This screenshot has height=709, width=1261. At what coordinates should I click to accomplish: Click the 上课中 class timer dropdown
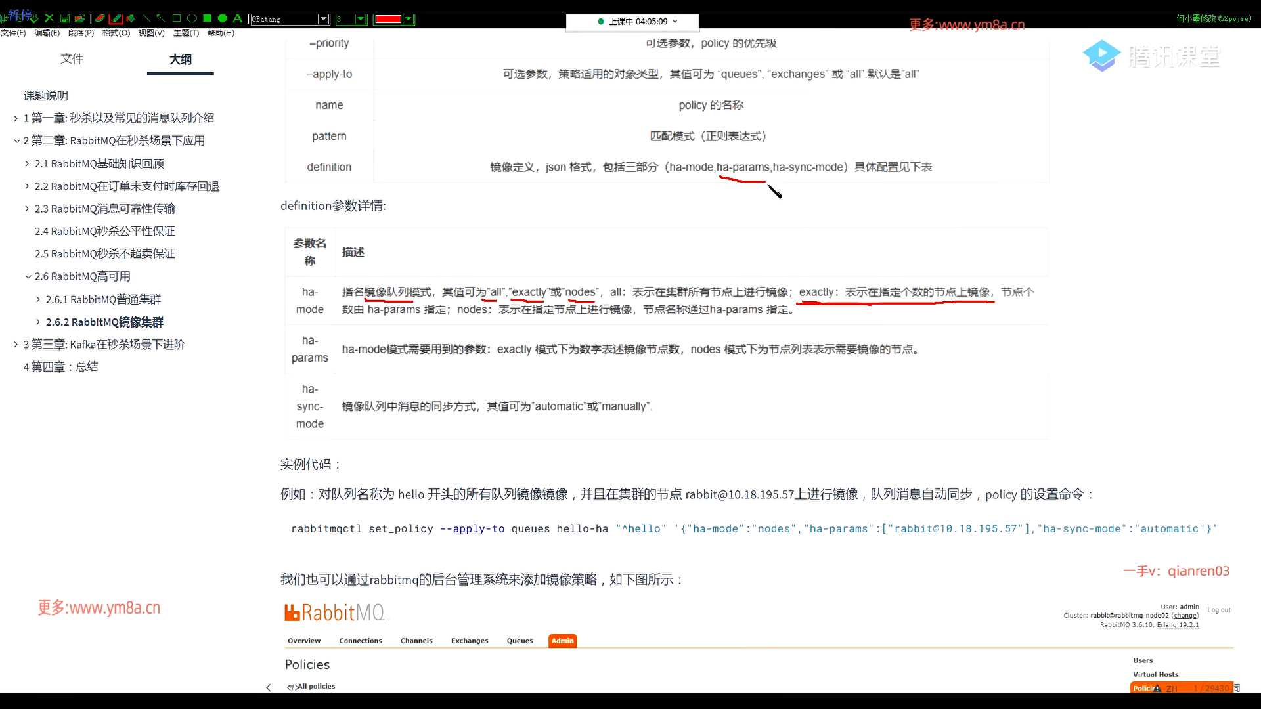coord(675,22)
